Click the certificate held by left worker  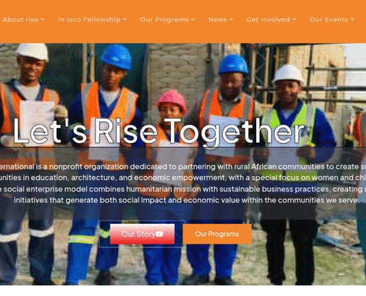(x=36, y=121)
